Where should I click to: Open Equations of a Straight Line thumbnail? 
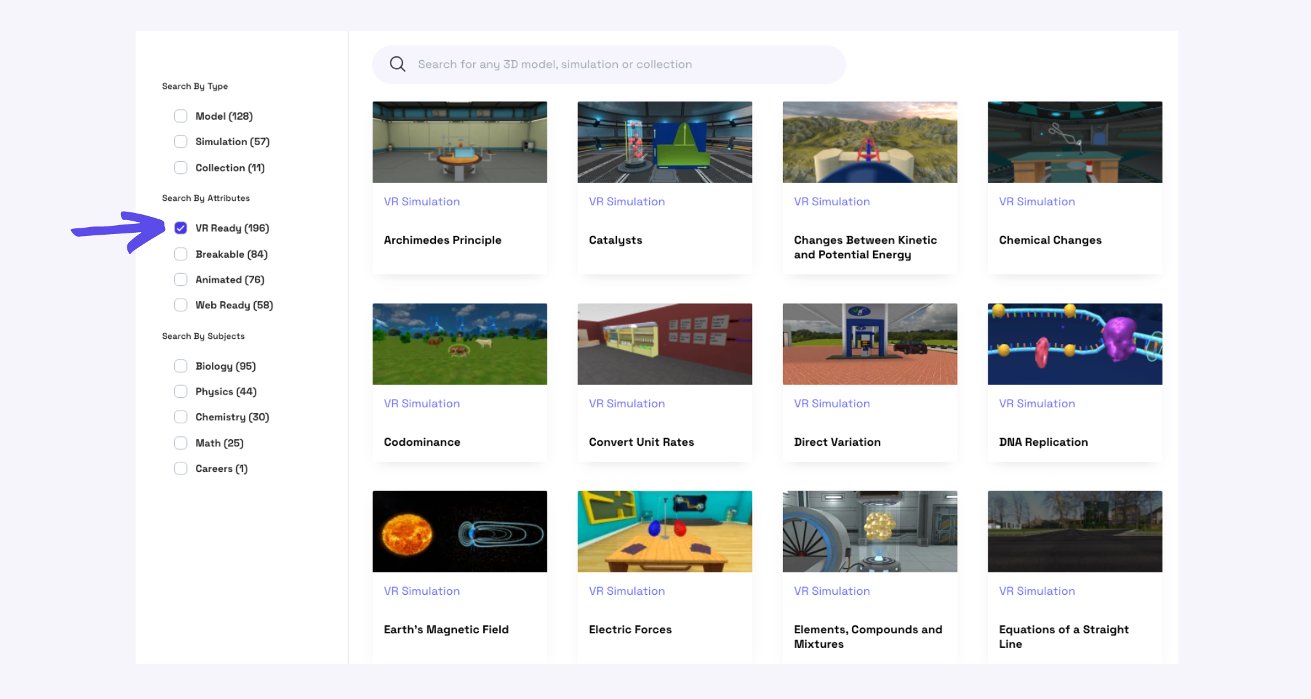tap(1075, 531)
